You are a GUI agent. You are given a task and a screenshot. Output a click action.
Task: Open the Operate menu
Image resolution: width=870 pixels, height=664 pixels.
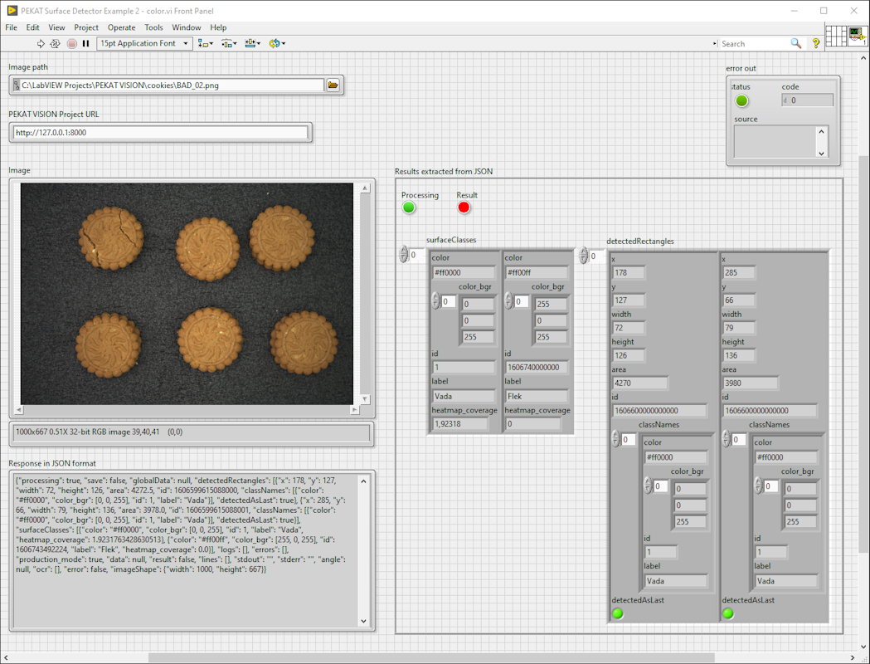121,27
